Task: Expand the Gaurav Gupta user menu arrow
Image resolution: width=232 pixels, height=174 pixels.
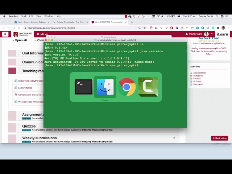Action: [212, 34]
